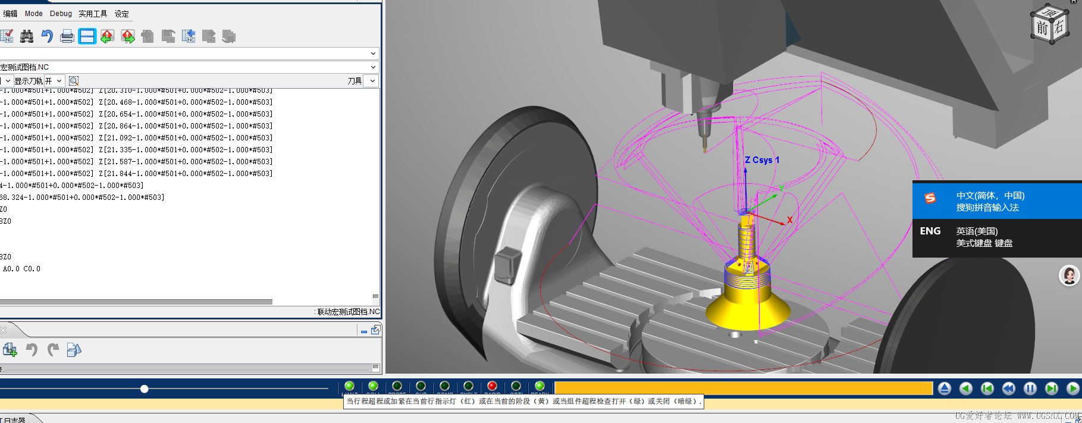
Task: Jump to next error (right green arrow)
Action: [x=128, y=36]
